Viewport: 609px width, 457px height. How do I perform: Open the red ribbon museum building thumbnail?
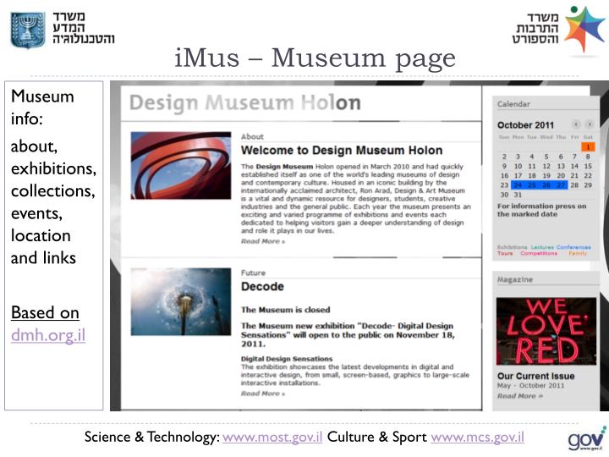pos(181,166)
